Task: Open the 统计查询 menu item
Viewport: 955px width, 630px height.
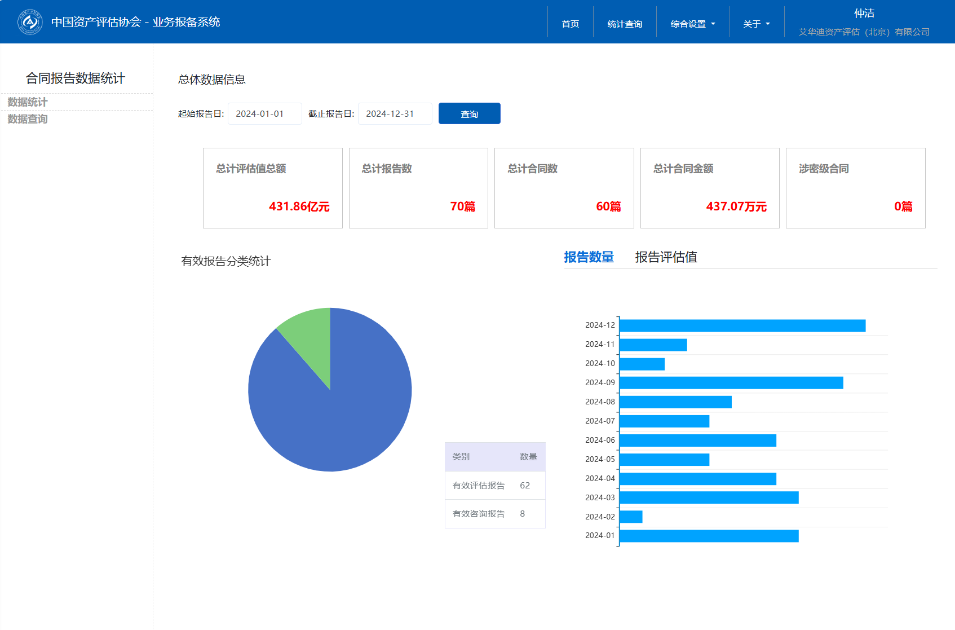Action: coord(625,24)
